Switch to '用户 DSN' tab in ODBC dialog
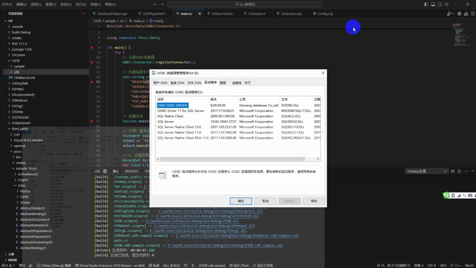The width and height of the screenshot is (476, 268). 160,83
